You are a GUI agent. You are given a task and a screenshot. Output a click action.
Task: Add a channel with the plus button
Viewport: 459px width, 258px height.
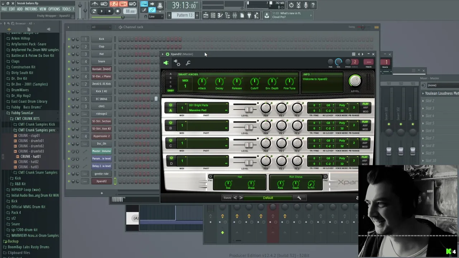(x=101, y=193)
